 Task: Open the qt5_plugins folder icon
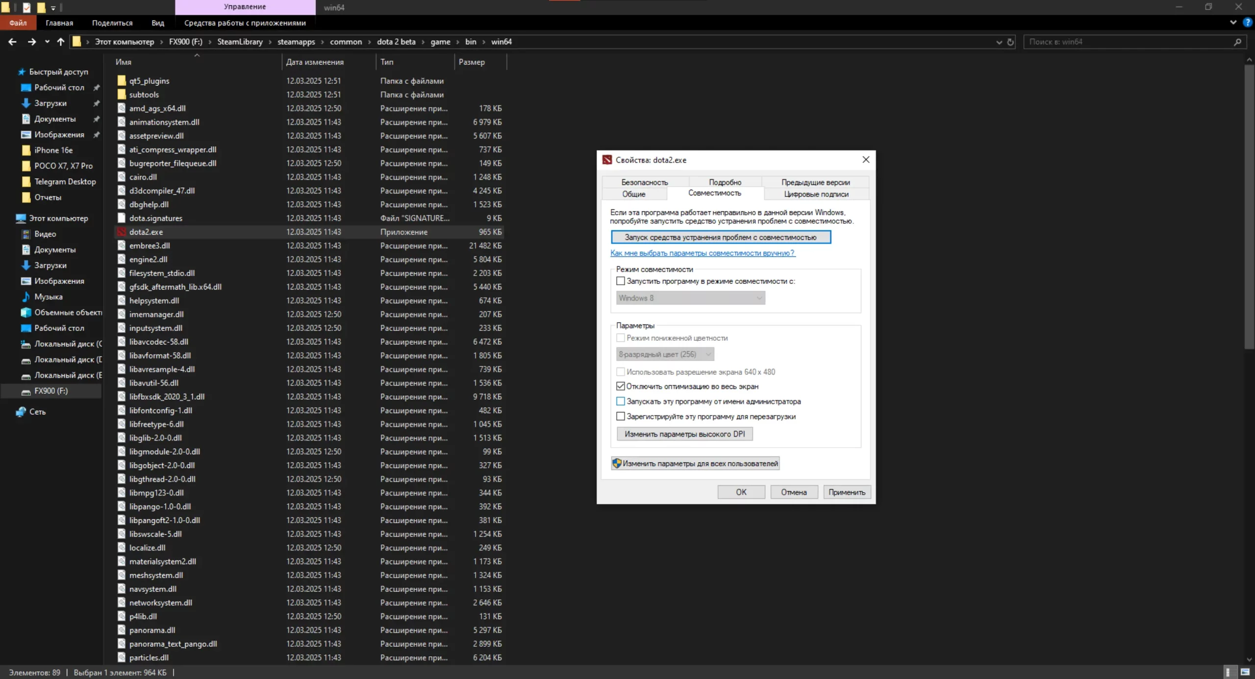click(x=122, y=81)
